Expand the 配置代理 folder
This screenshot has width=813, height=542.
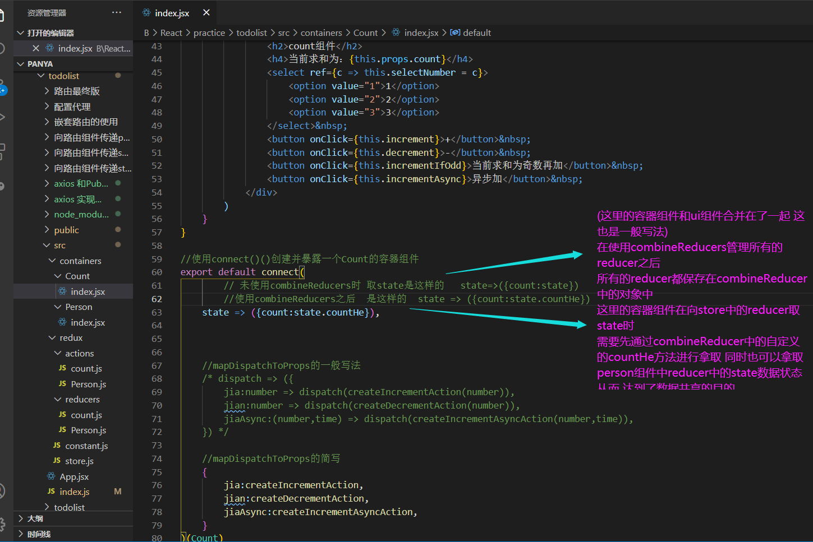(47, 106)
